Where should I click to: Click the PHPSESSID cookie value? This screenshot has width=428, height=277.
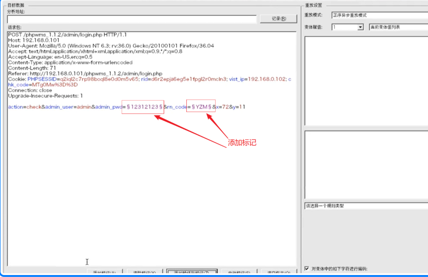tap(99, 79)
